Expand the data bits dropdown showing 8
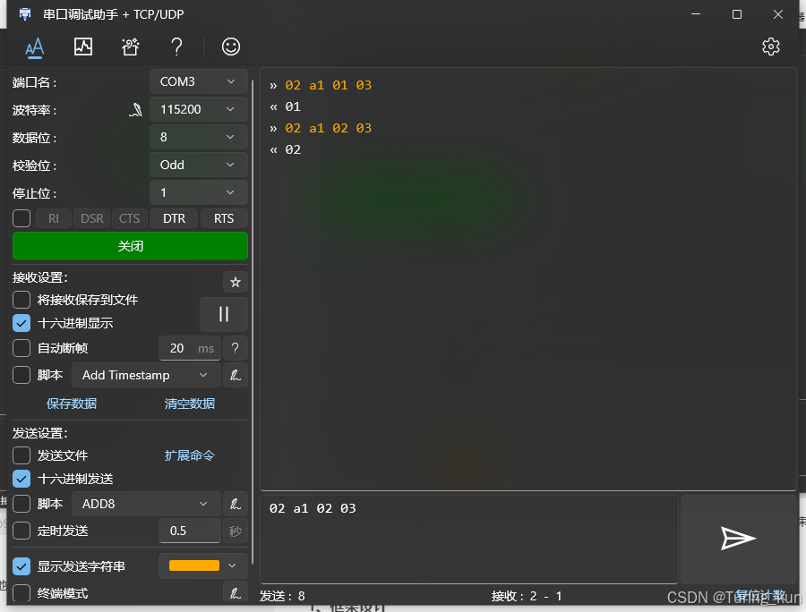This screenshot has width=806, height=612. [199, 137]
